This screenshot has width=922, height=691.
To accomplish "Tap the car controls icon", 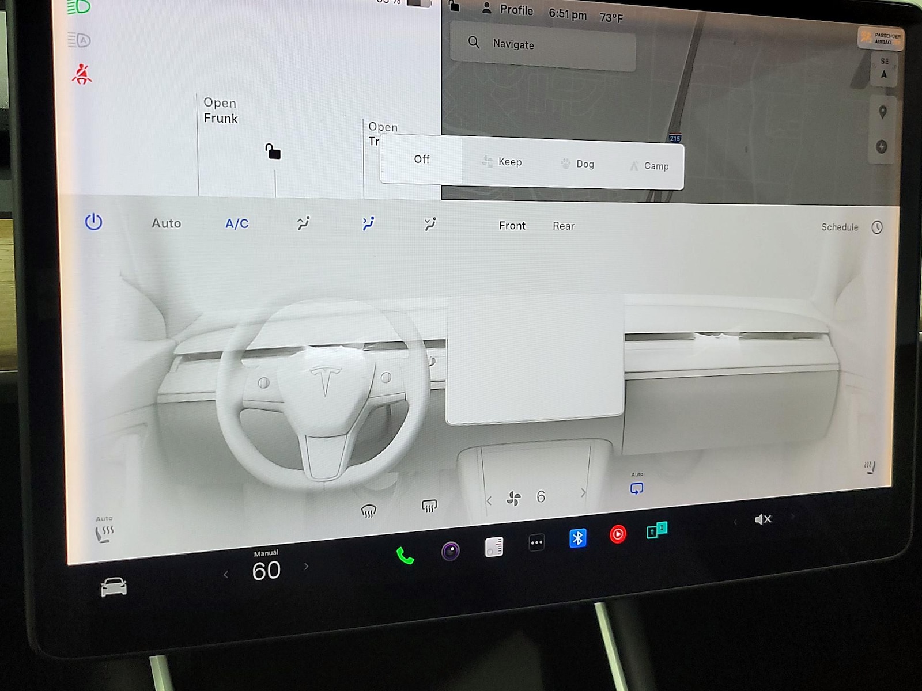I will click(114, 587).
